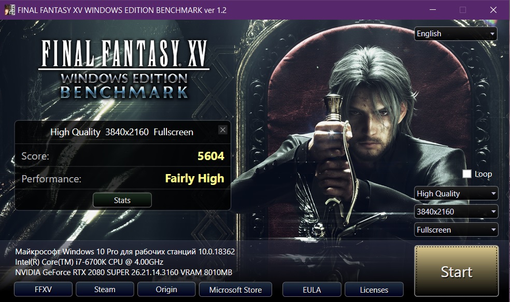View the EULA

tap(312, 290)
